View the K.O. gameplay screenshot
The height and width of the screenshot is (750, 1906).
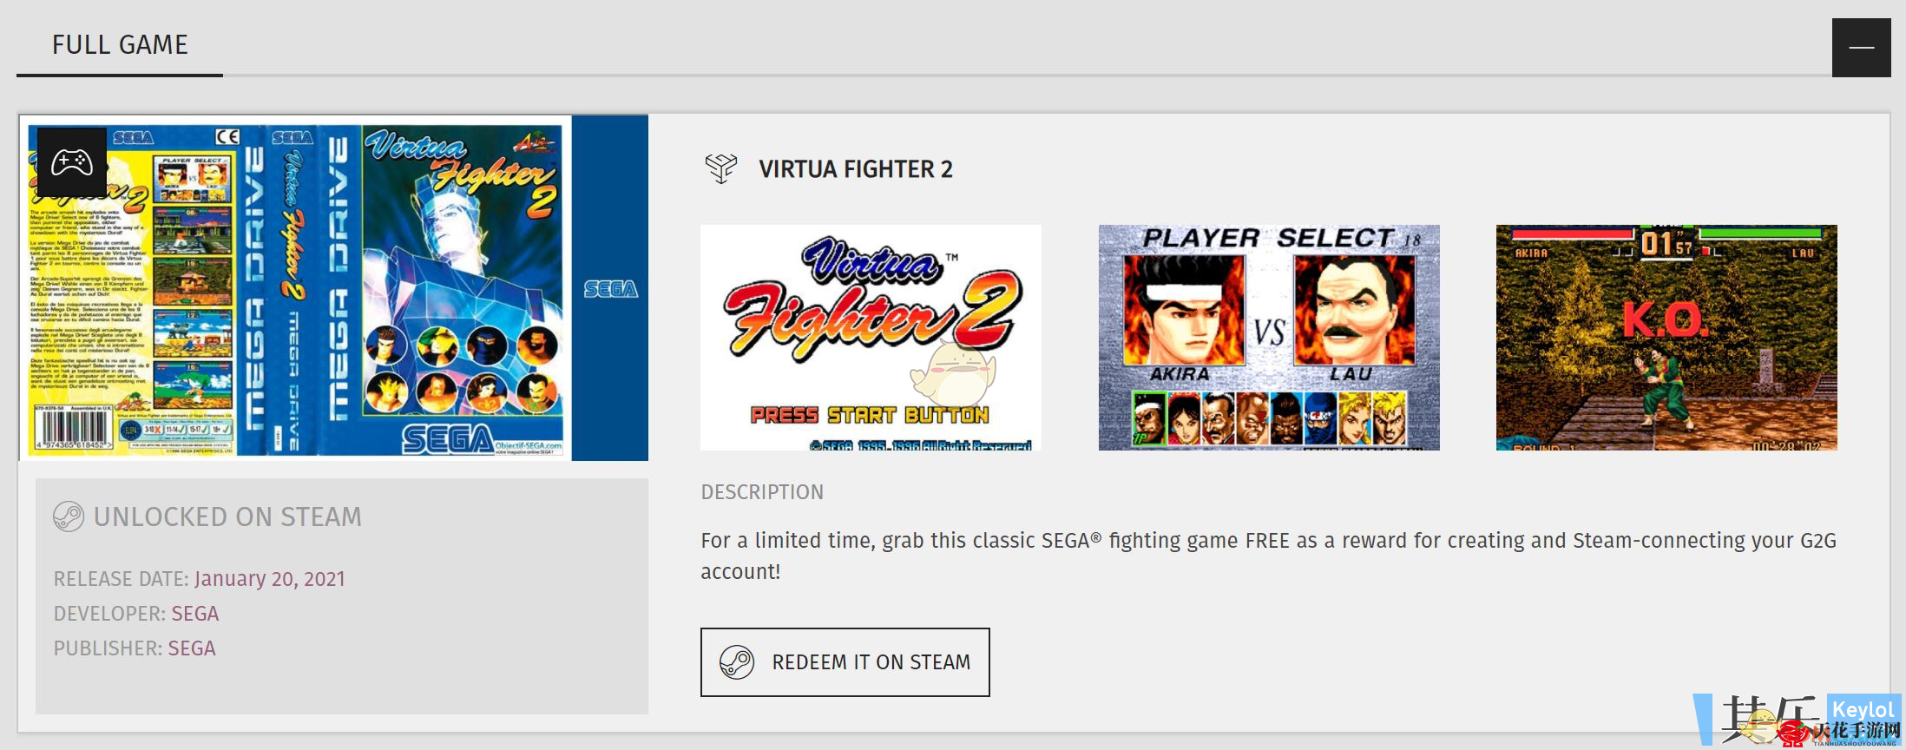pos(1666,338)
